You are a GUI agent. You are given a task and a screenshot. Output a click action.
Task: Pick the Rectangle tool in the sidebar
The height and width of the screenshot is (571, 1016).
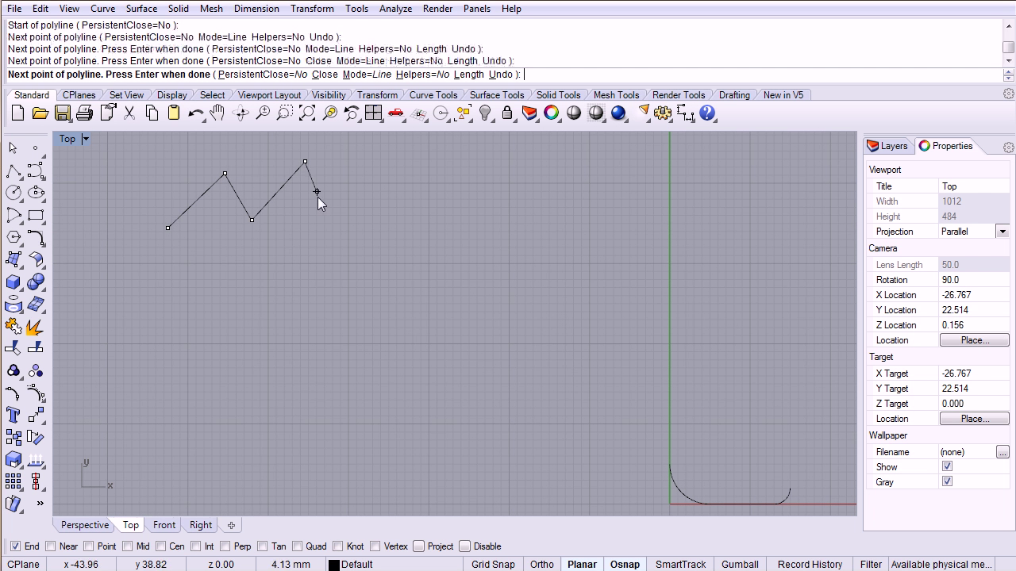tap(36, 215)
